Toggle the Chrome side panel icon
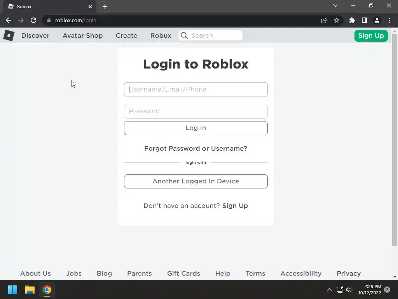The image size is (398, 299). pos(365,20)
